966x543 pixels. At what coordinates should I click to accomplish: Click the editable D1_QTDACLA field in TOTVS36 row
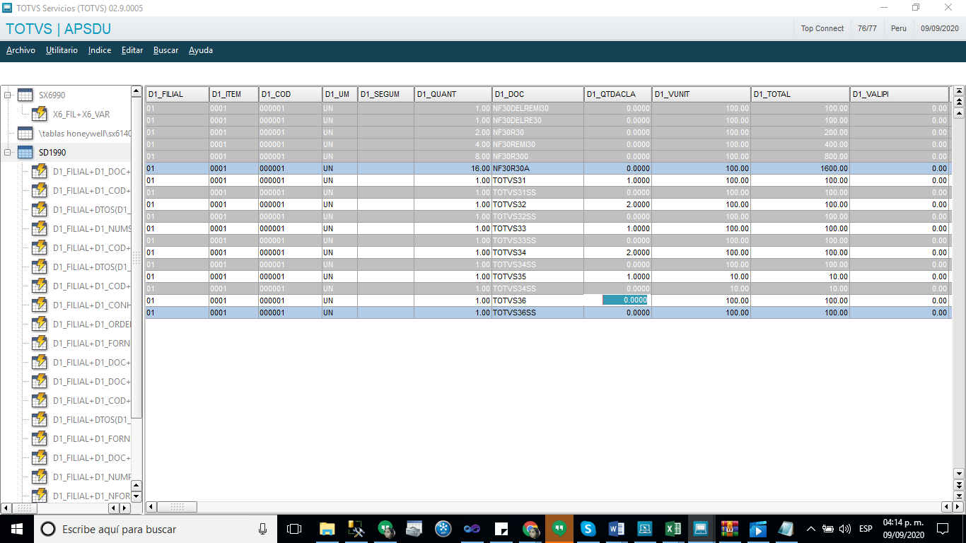[625, 300]
